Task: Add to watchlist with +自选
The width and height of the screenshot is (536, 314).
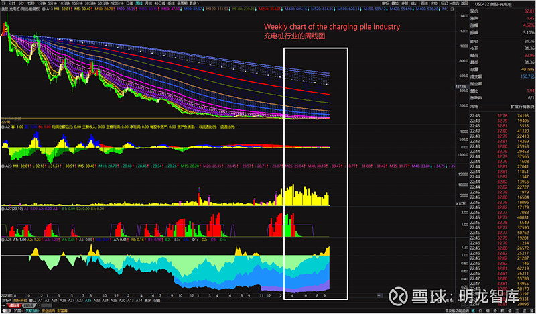Action: (x=454, y=3)
